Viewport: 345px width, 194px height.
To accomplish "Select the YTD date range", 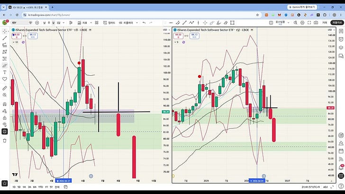I will pos(40,187).
